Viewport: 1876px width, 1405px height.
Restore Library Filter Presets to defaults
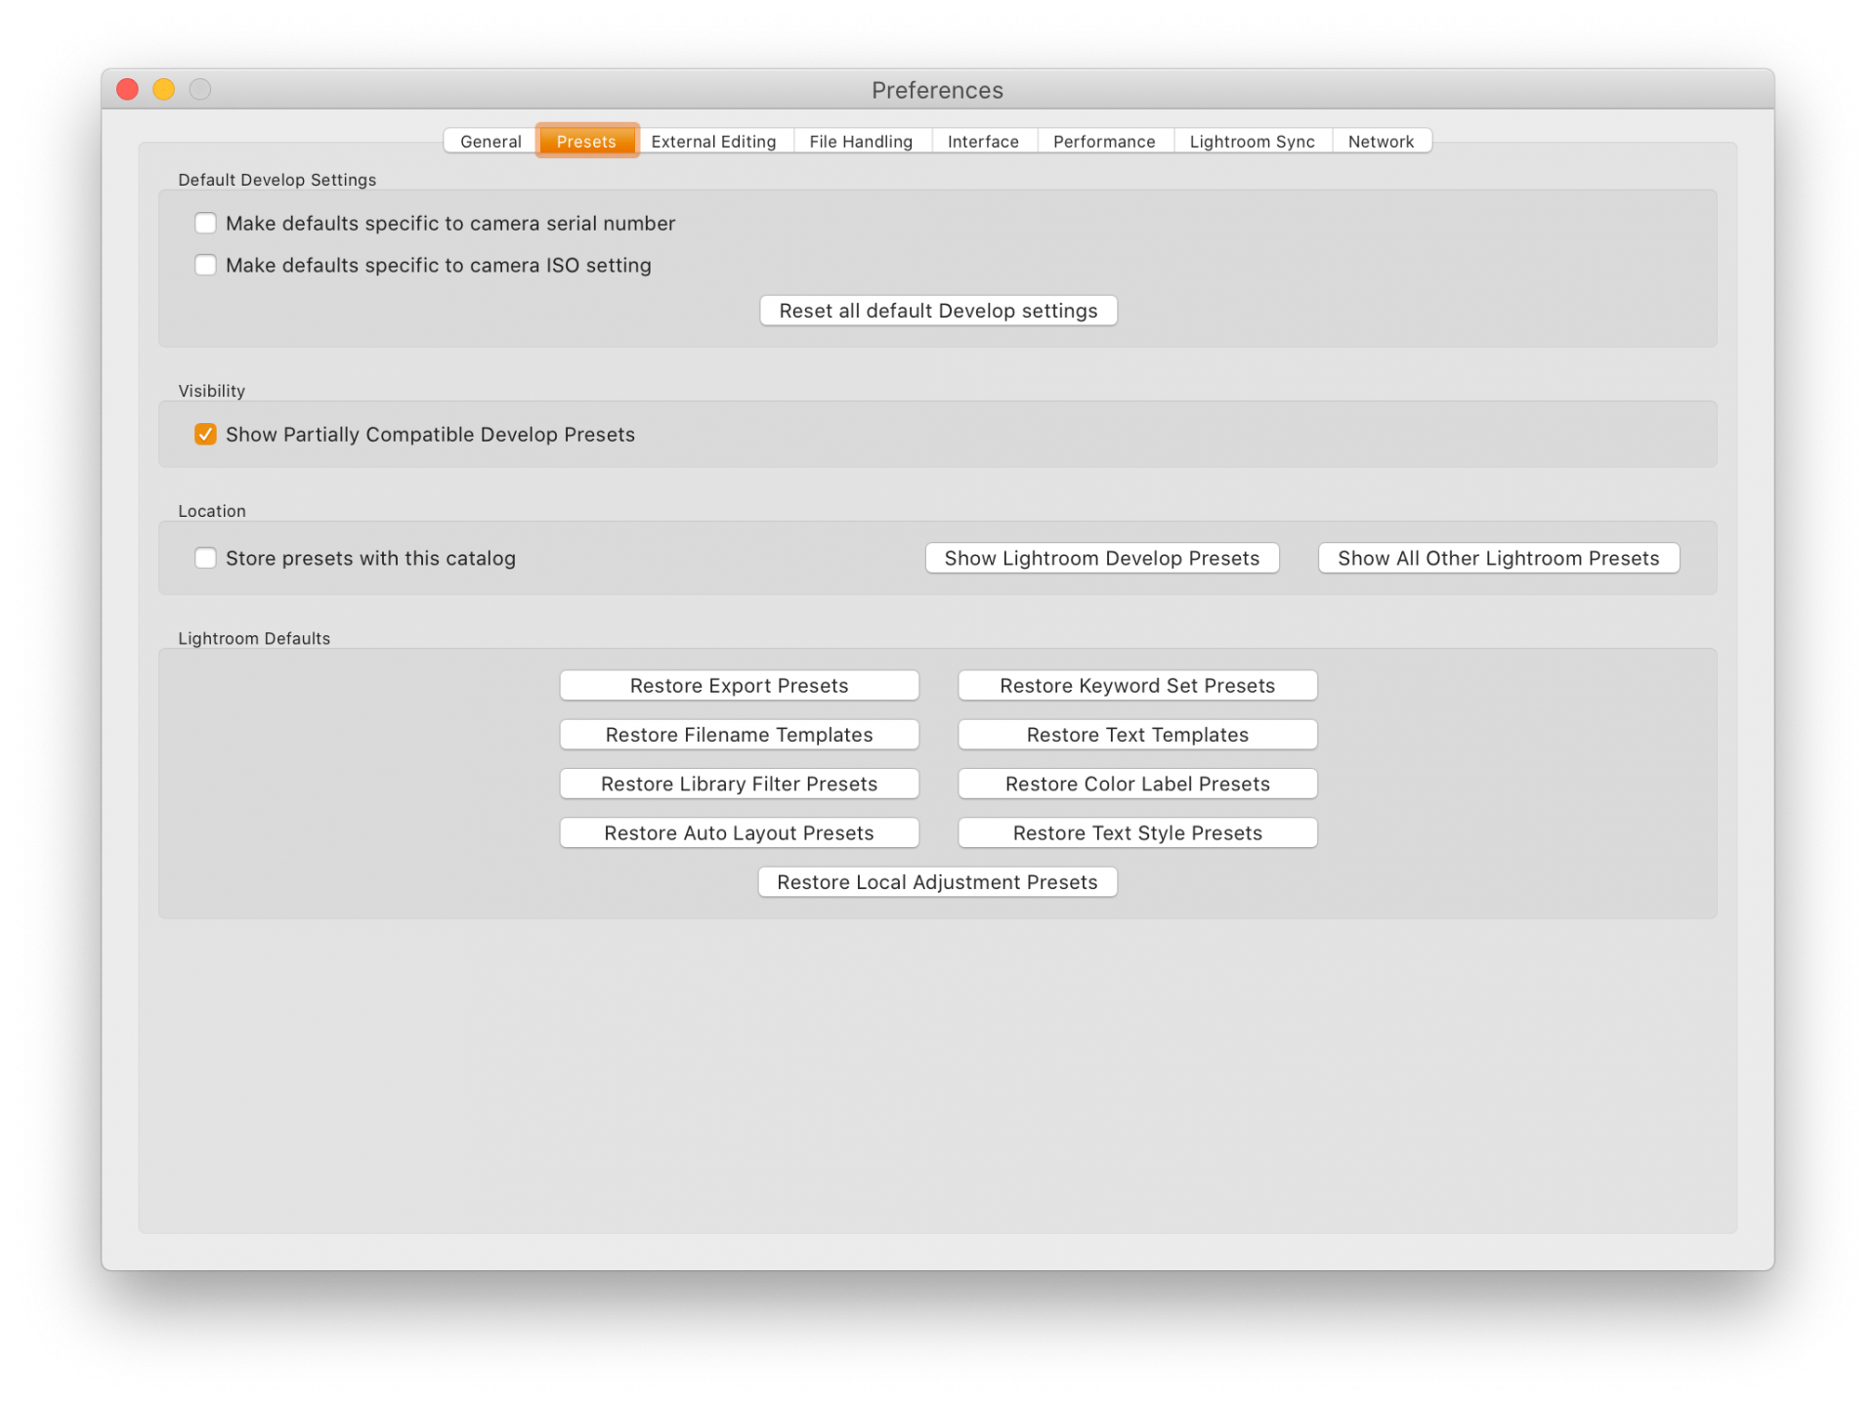pyautogui.click(x=738, y=783)
